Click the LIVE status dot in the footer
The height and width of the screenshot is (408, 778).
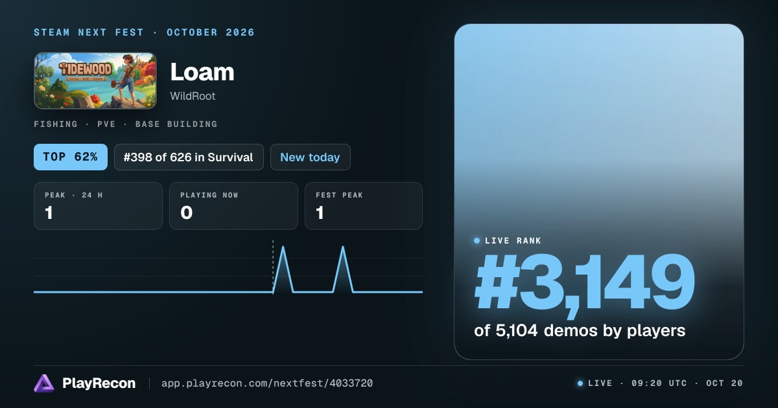pyautogui.click(x=580, y=383)
